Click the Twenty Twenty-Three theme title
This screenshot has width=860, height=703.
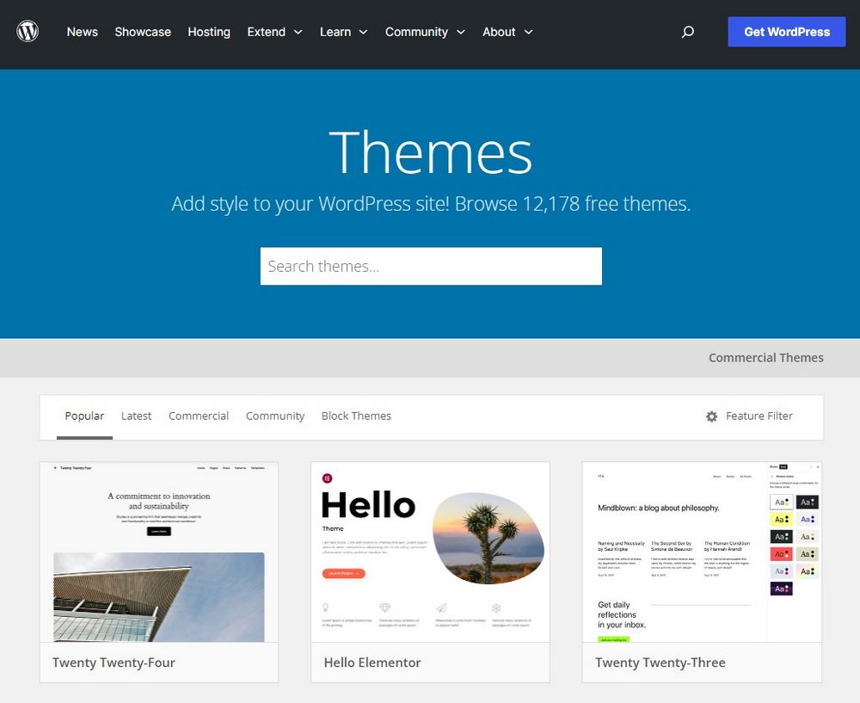pyautogui.click(x=660, y=663)
